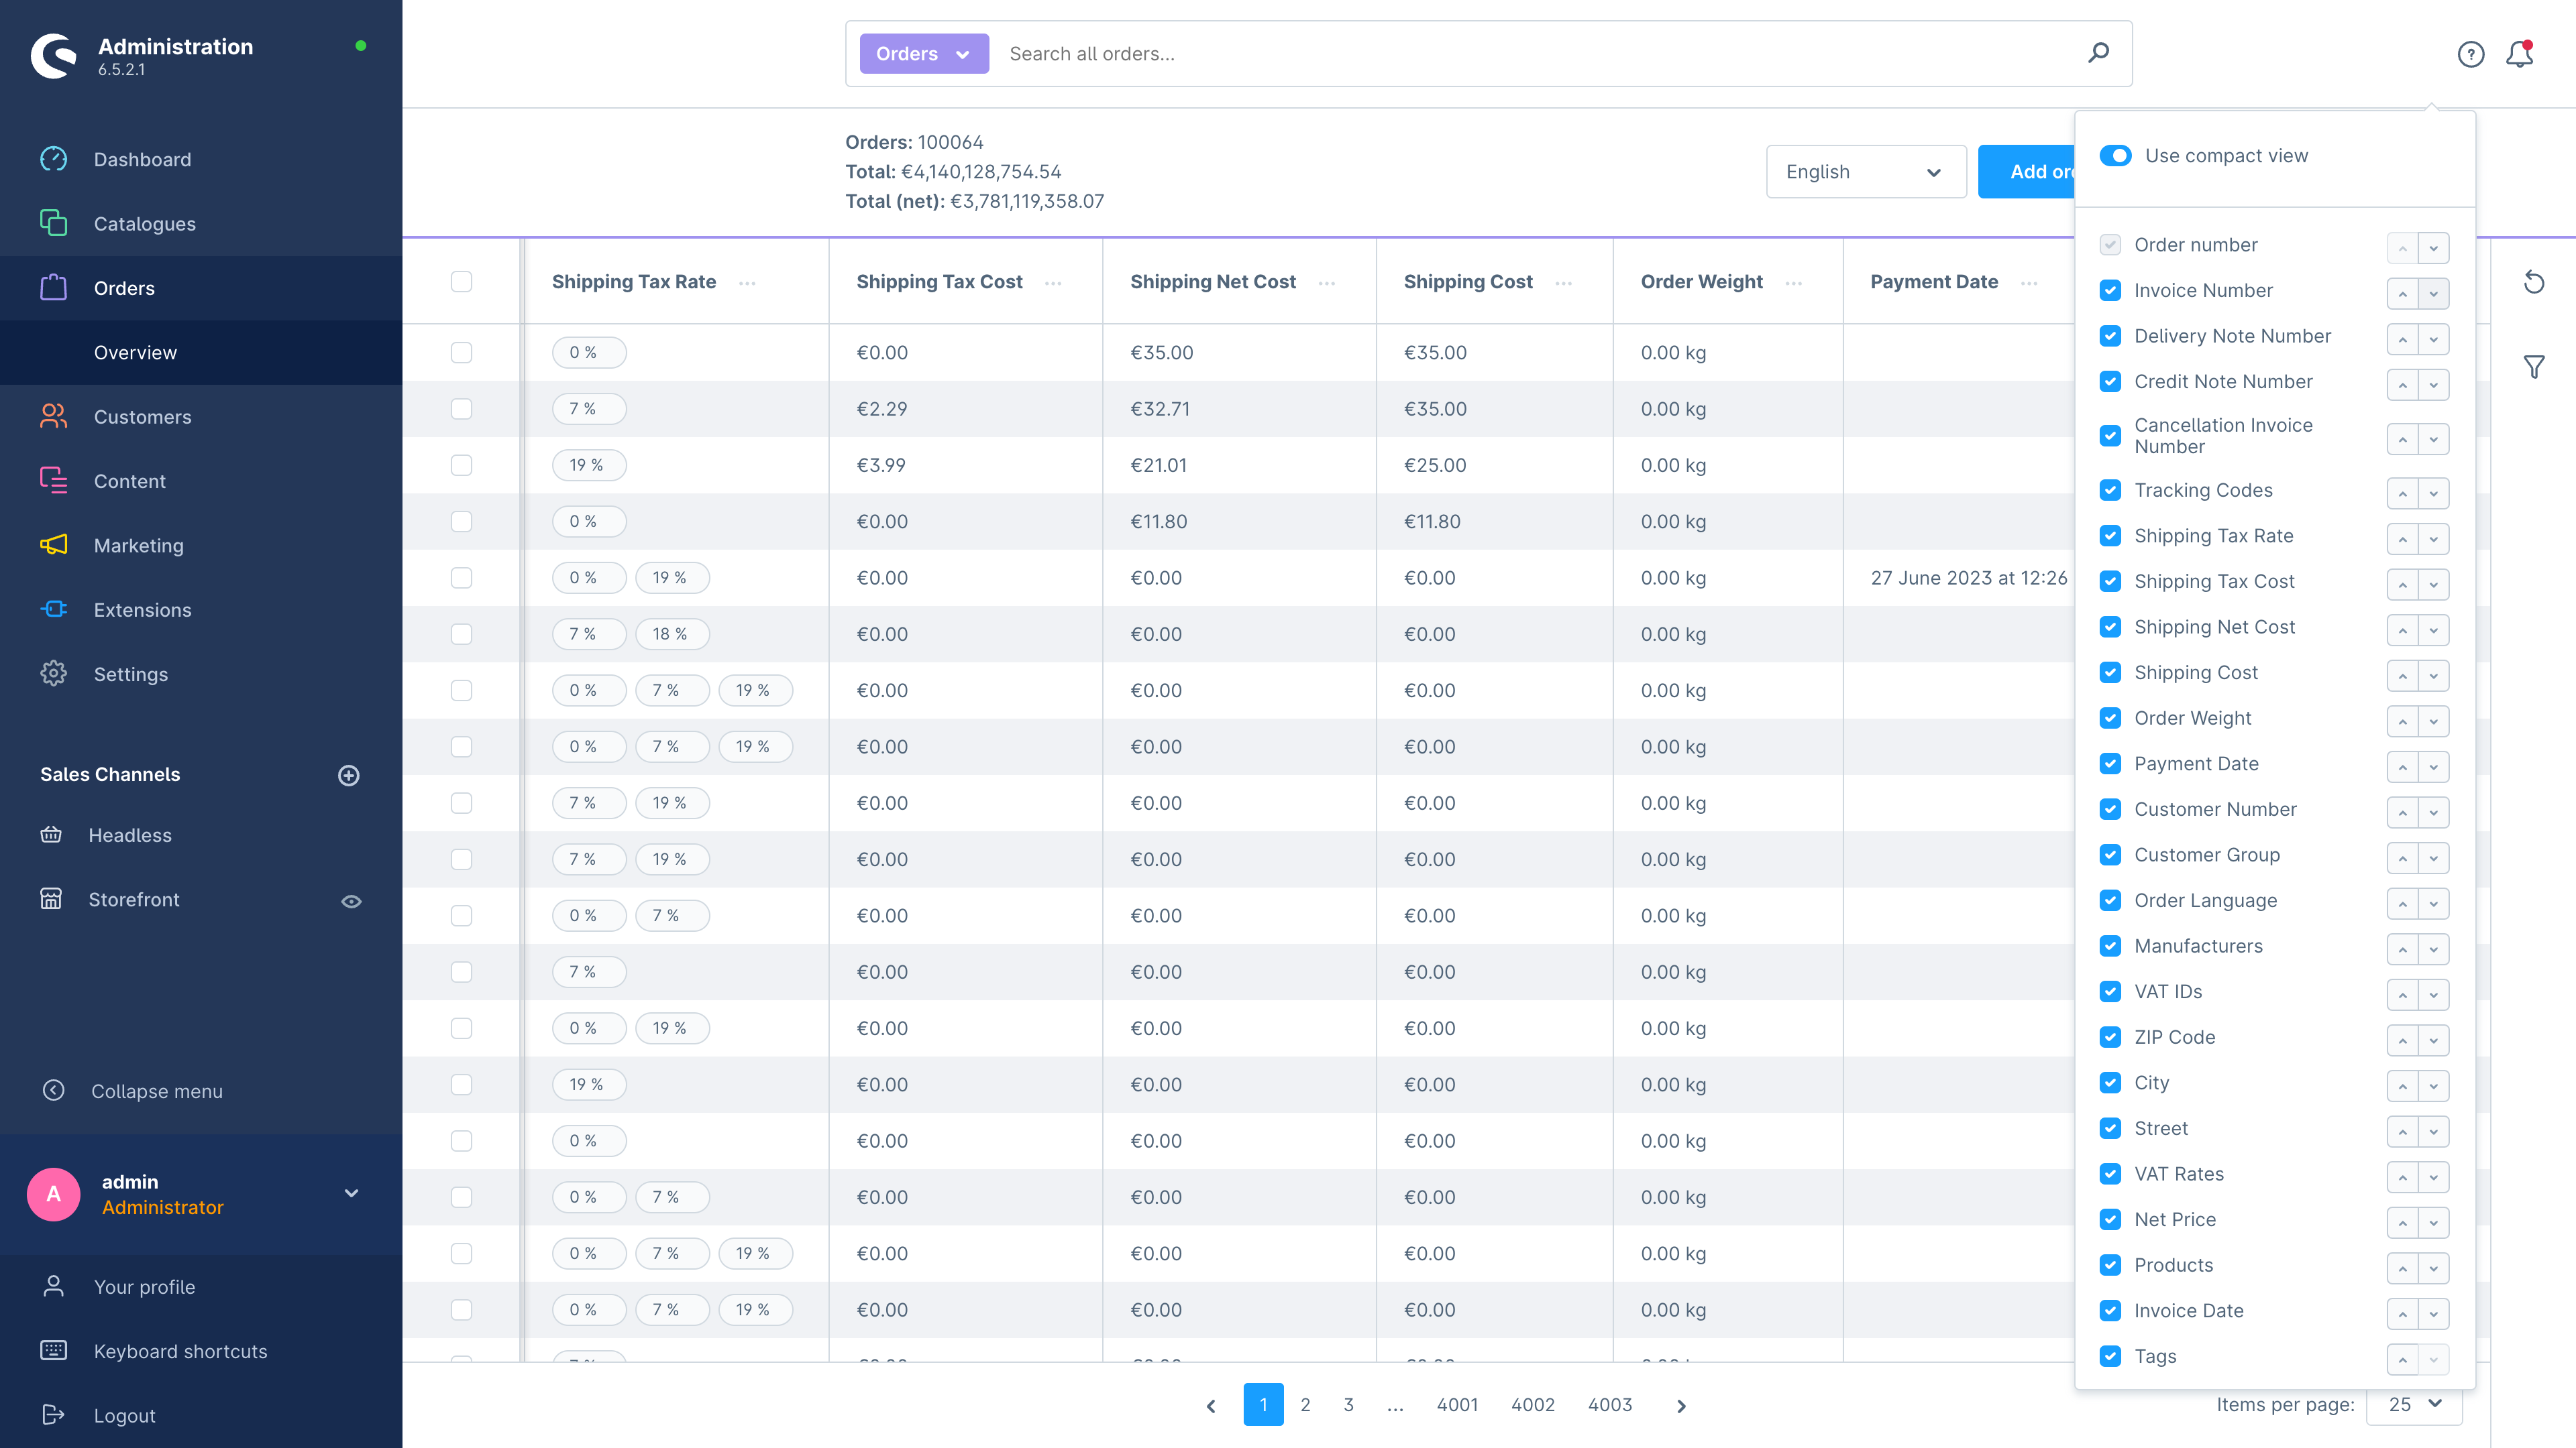Click the Logout icon
The image size is (2576, 1448).
(53, 1414)
